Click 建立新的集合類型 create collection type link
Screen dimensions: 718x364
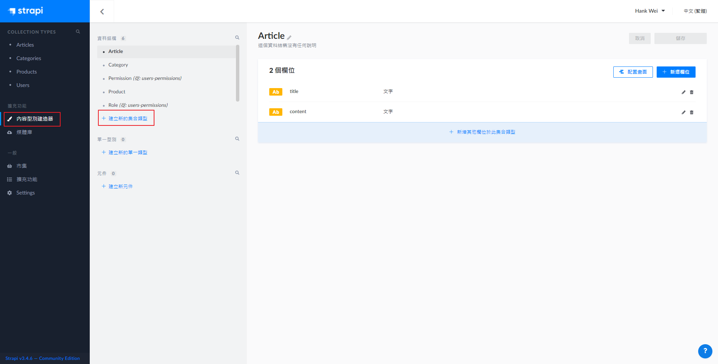click(x=128, y=118)
